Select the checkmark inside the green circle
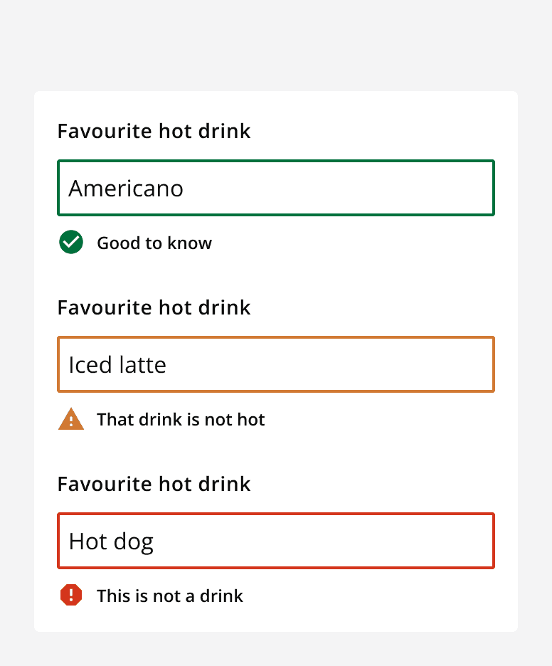The image size is (552, 666). (70, 243)
